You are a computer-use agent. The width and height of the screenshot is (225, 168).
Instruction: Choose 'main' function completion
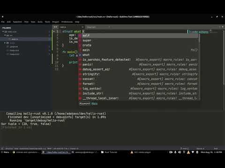click(x=139, y=50)
